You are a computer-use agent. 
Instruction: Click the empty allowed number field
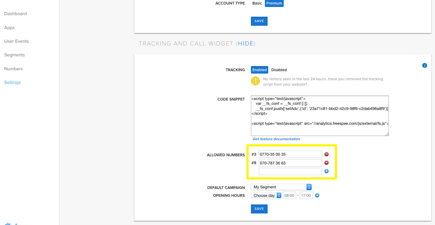[x=290, y=171]
